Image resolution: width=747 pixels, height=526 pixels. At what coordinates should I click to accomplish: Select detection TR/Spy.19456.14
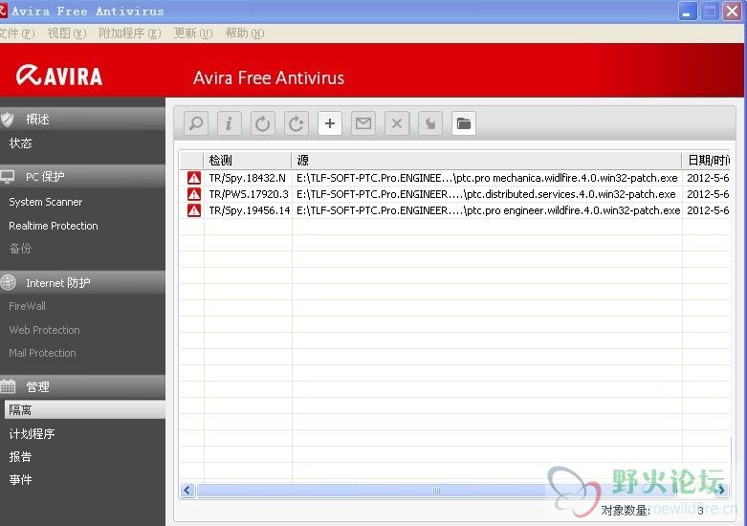pos(250,210)
